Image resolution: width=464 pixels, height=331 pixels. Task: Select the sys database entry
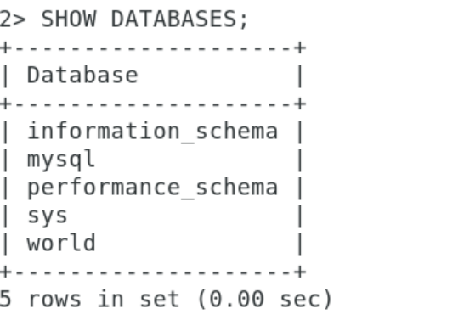point(48,216)
